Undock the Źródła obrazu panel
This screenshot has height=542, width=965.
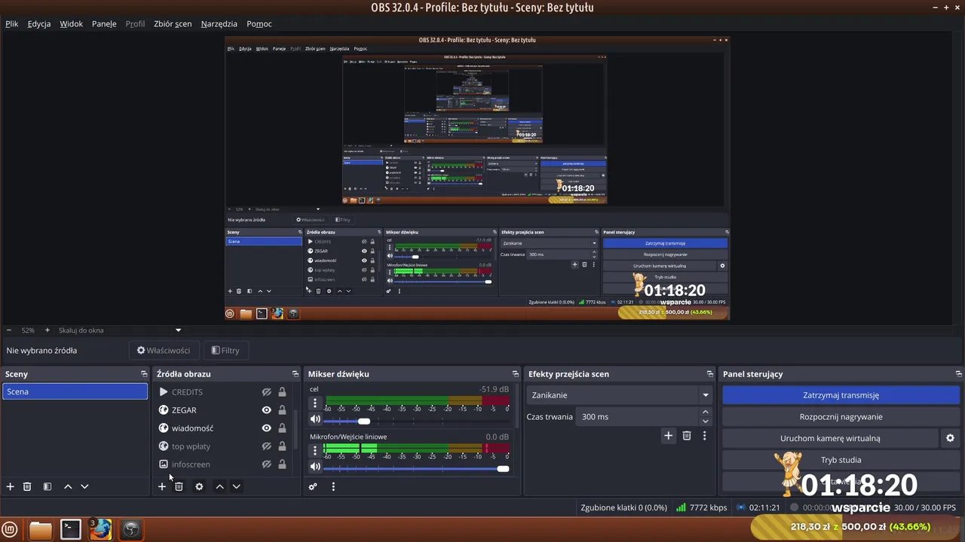[x=296, y=374]
